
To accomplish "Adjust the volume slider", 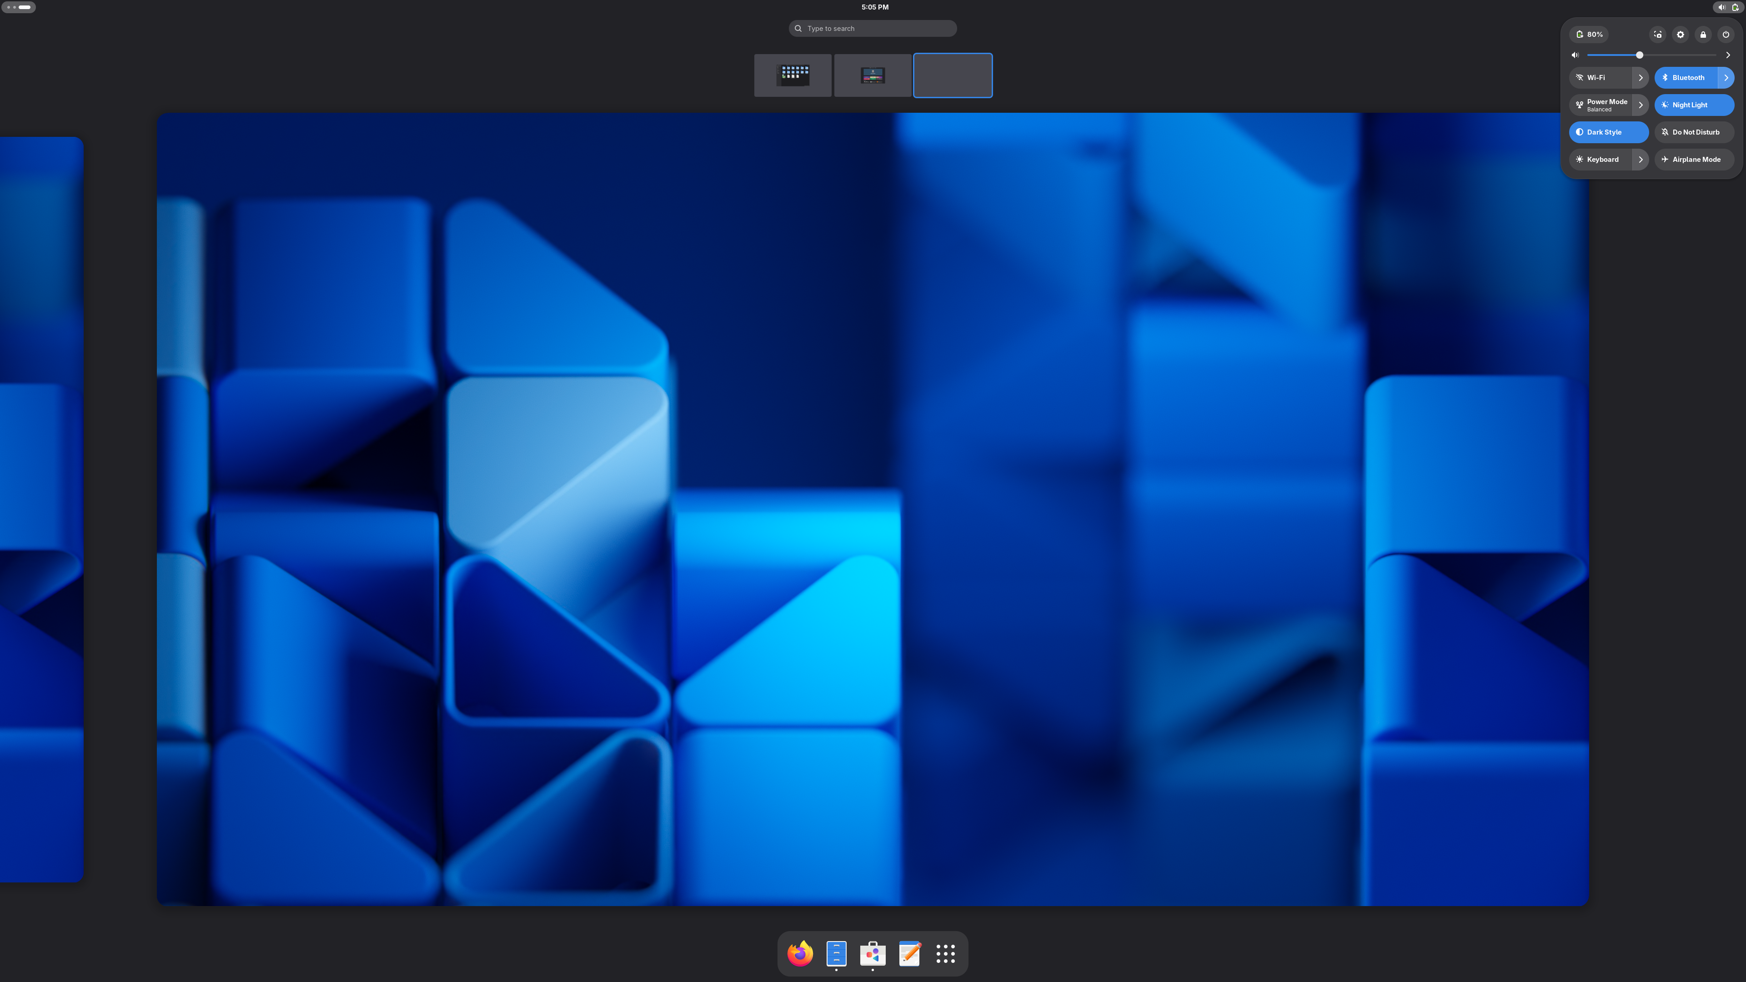I will coord(1640,55).
